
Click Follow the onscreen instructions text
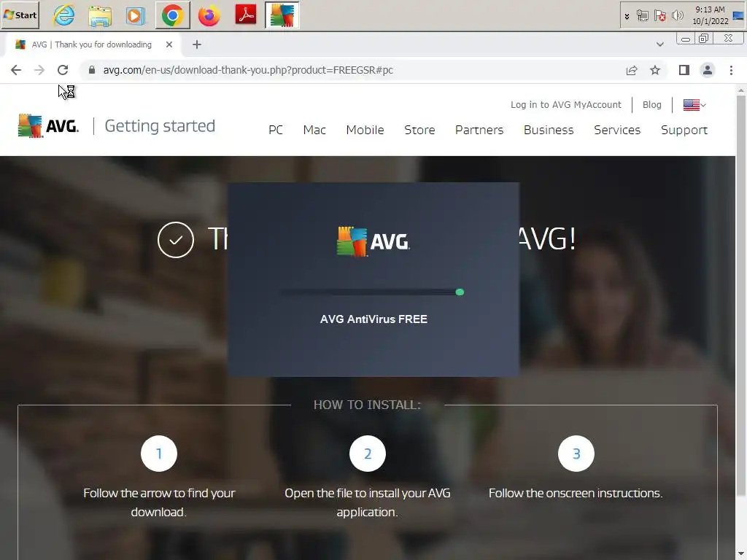point(576,493)
